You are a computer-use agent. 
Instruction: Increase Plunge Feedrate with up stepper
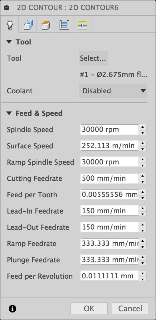[143, 257]
